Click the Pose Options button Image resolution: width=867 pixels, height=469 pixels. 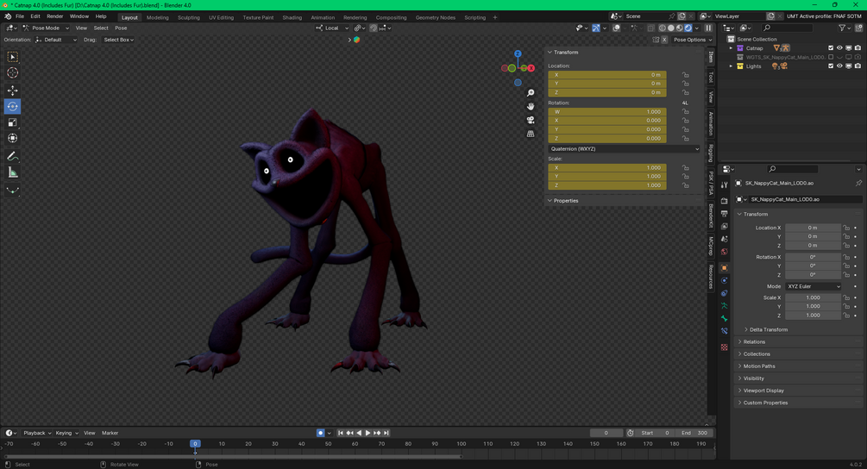[690, 40]
